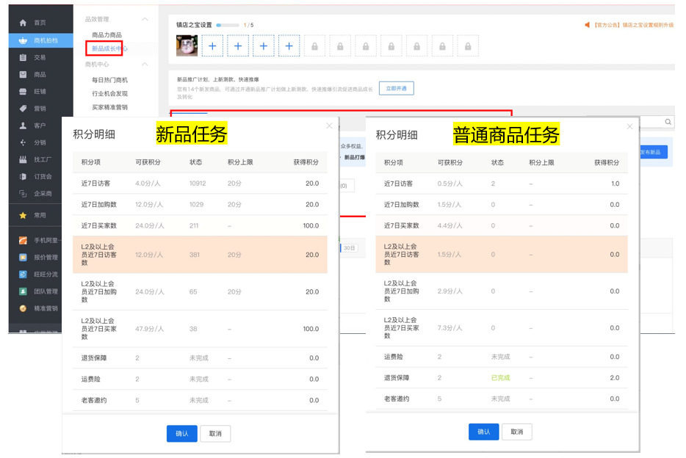Click the 立即开通 button
This screenshot has height=458, width=686.
[394, 88]
